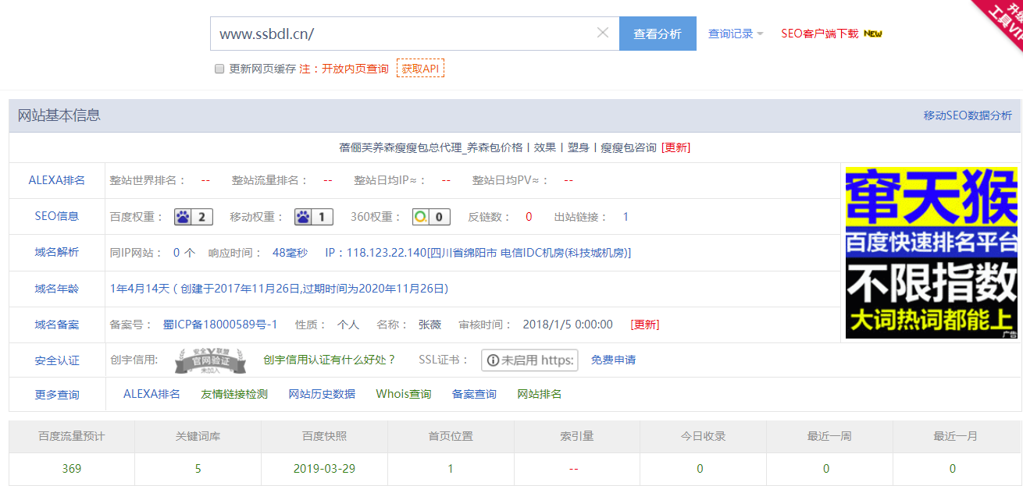Click the 查看分析 button
This screenshot has width=1023, height=486.
[658, 33]
